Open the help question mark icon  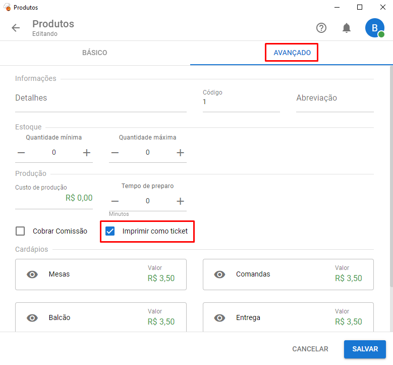click(321, 28)
